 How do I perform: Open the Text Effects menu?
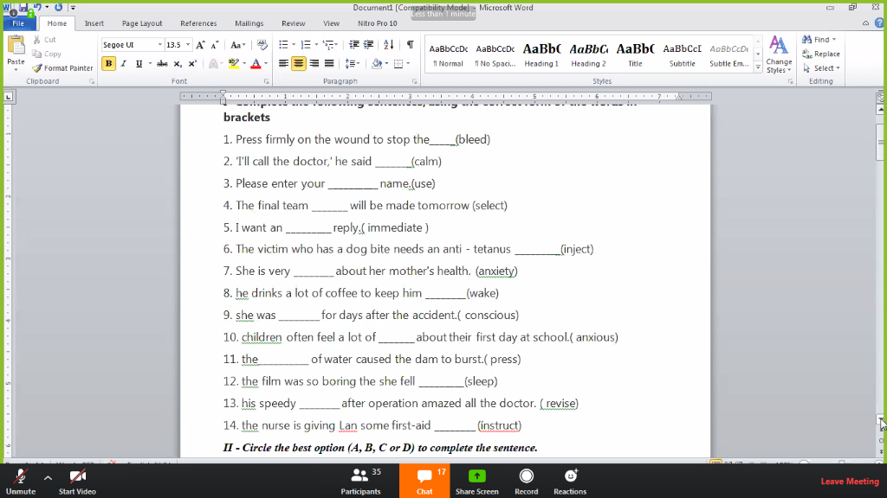click(x=216, y=63)
